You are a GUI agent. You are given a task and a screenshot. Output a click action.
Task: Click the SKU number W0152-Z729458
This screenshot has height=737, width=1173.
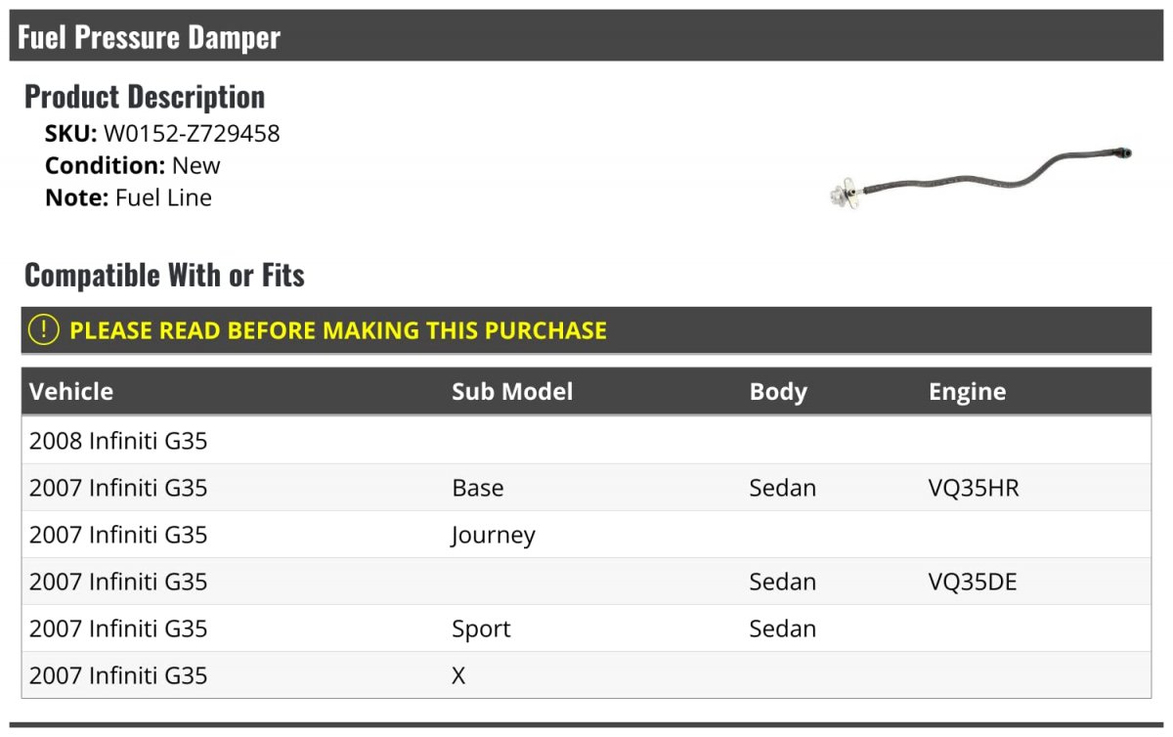192,134
